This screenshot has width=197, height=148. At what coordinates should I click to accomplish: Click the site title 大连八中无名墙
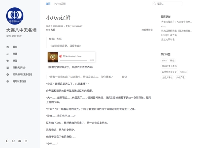(22, 30)
